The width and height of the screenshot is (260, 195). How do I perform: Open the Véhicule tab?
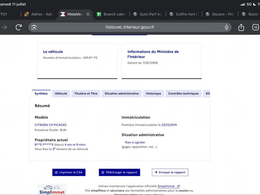click(61, 94)
